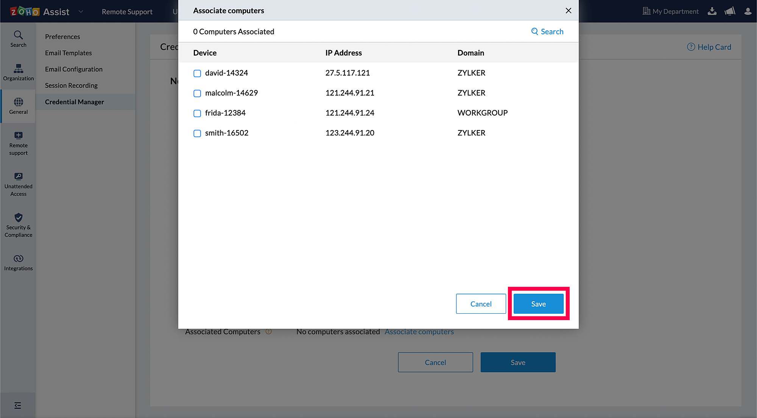Open the Remote Support top tab
The height and width of the screenshot is (418, 757).
tap(127, 12)
